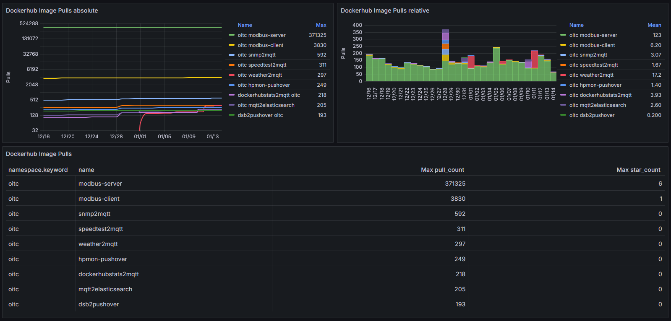Toggle oitc snmp2mqtt series label in absolute legend
The height and width of the screenshot is (321, 671).
[256, 55]
